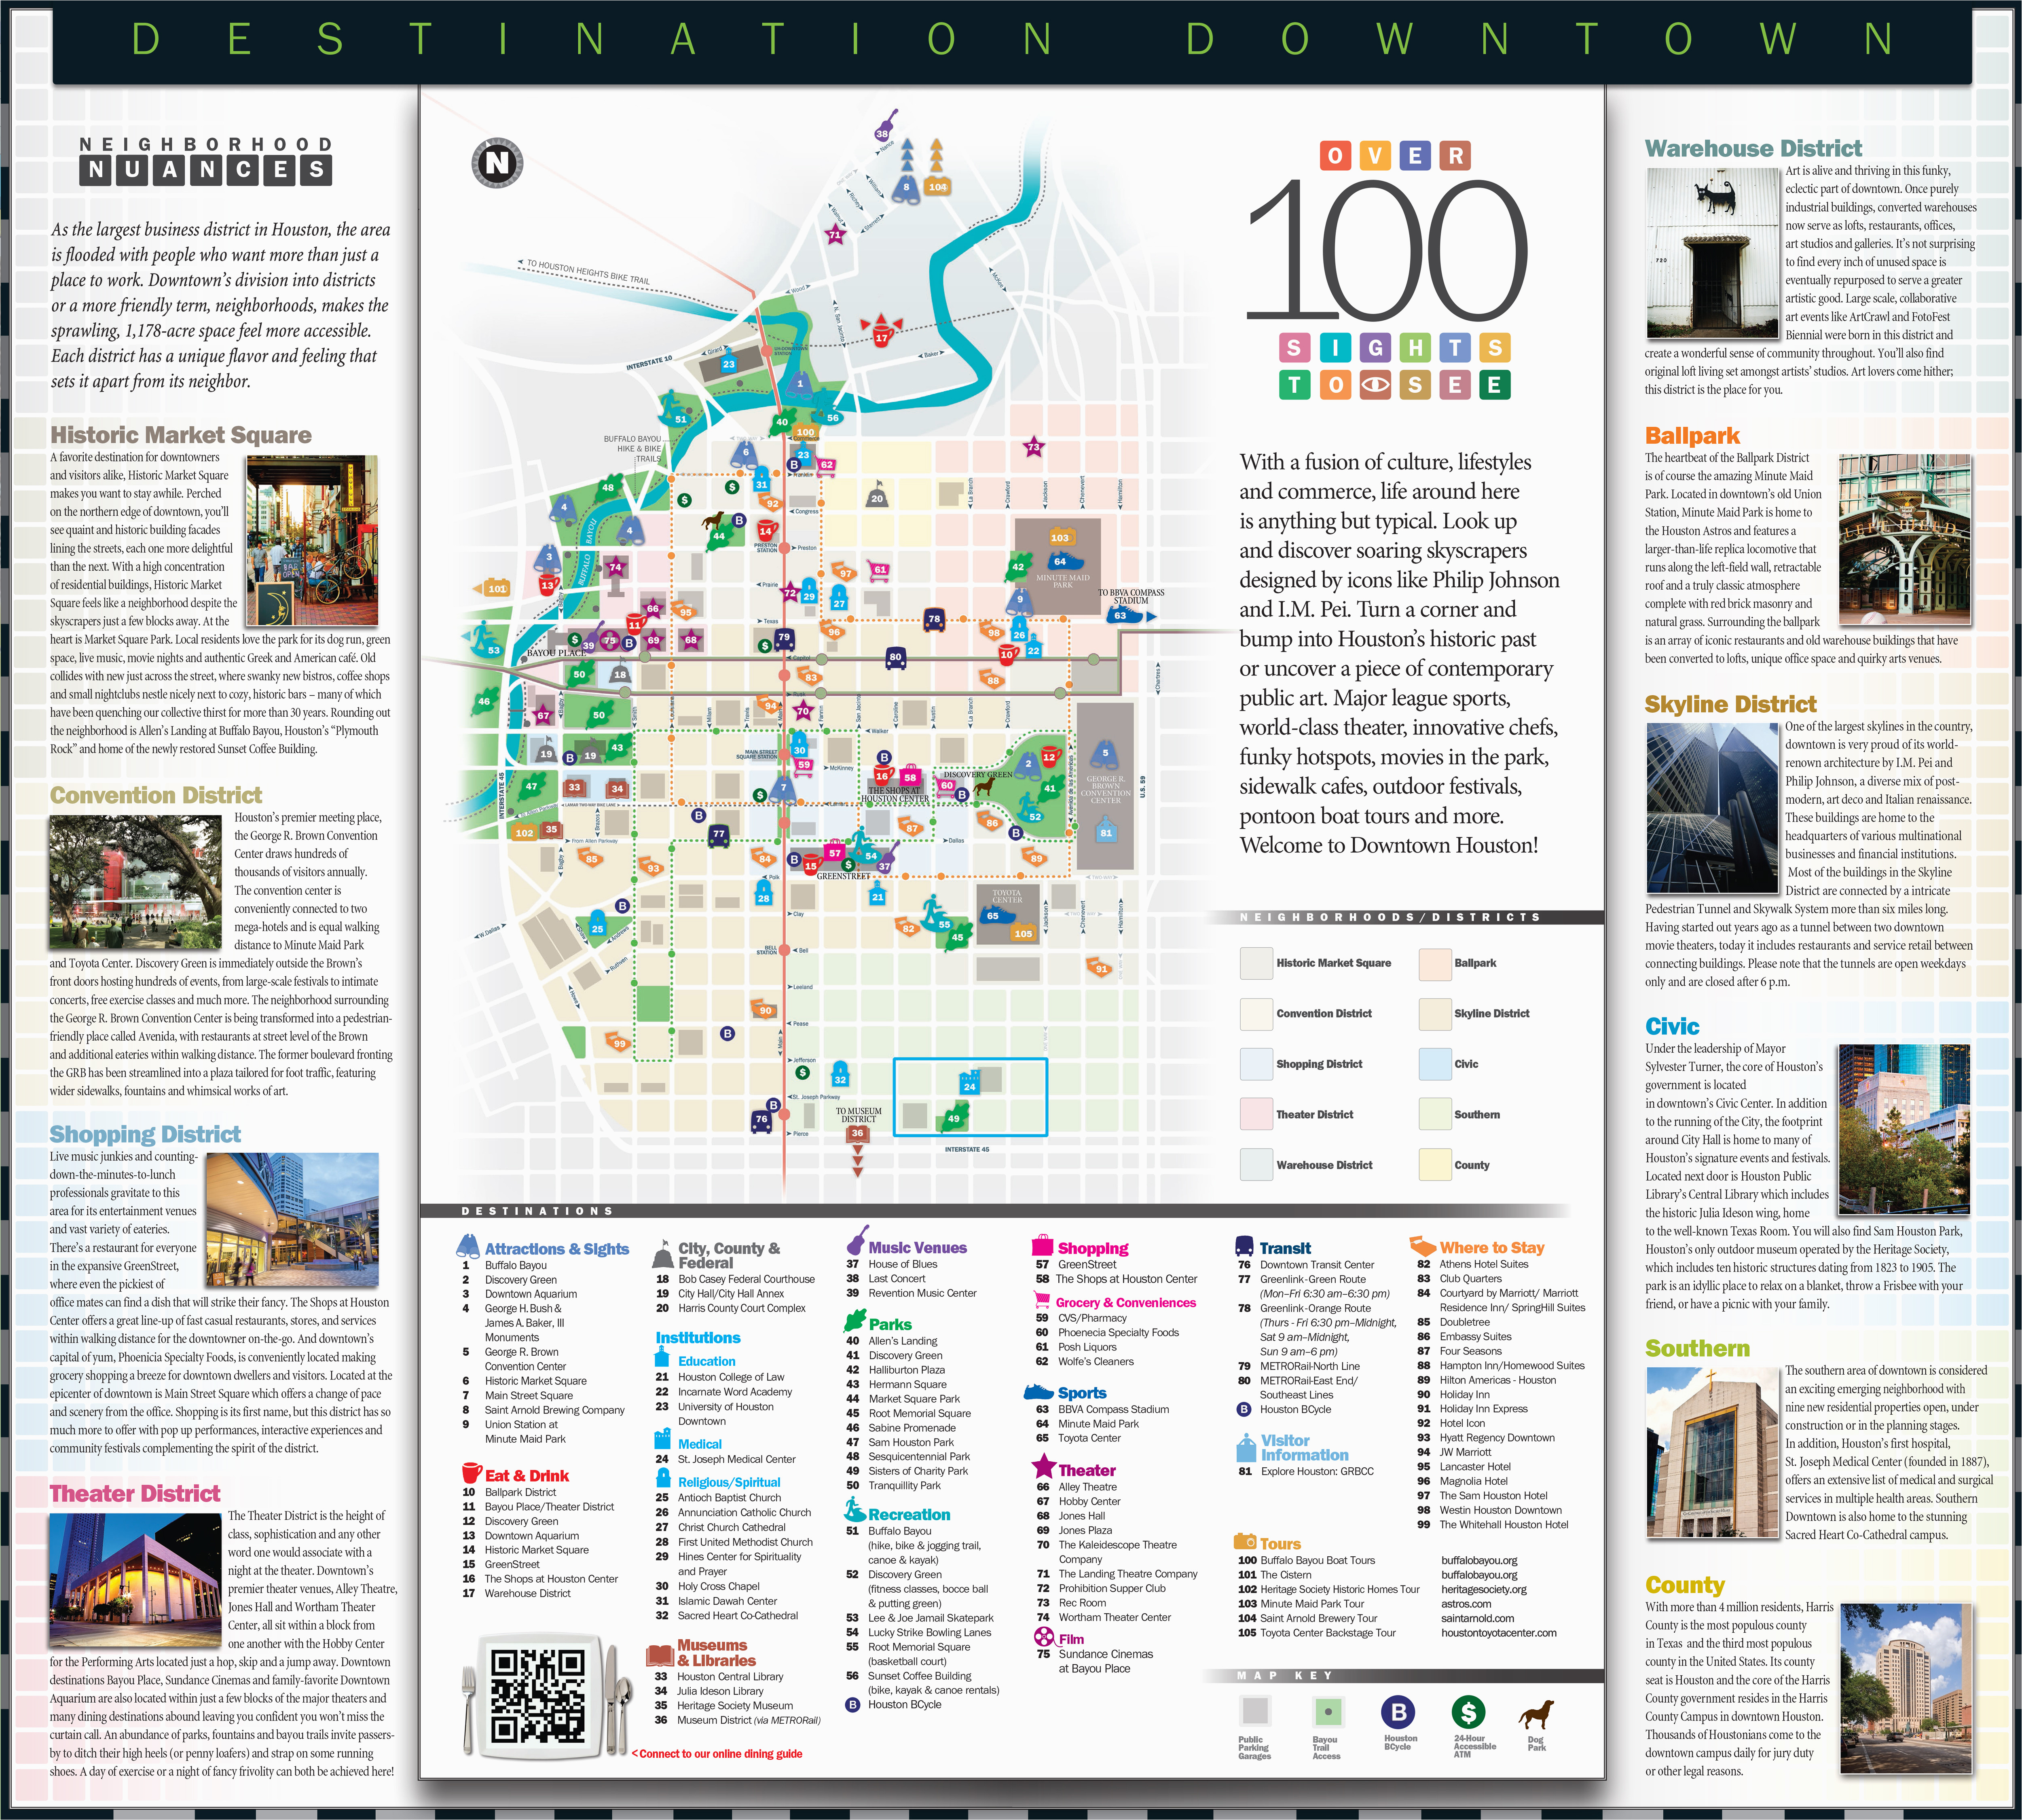
Task: Select the Ballpark legend color swatch
Action: pos(1435,963)
